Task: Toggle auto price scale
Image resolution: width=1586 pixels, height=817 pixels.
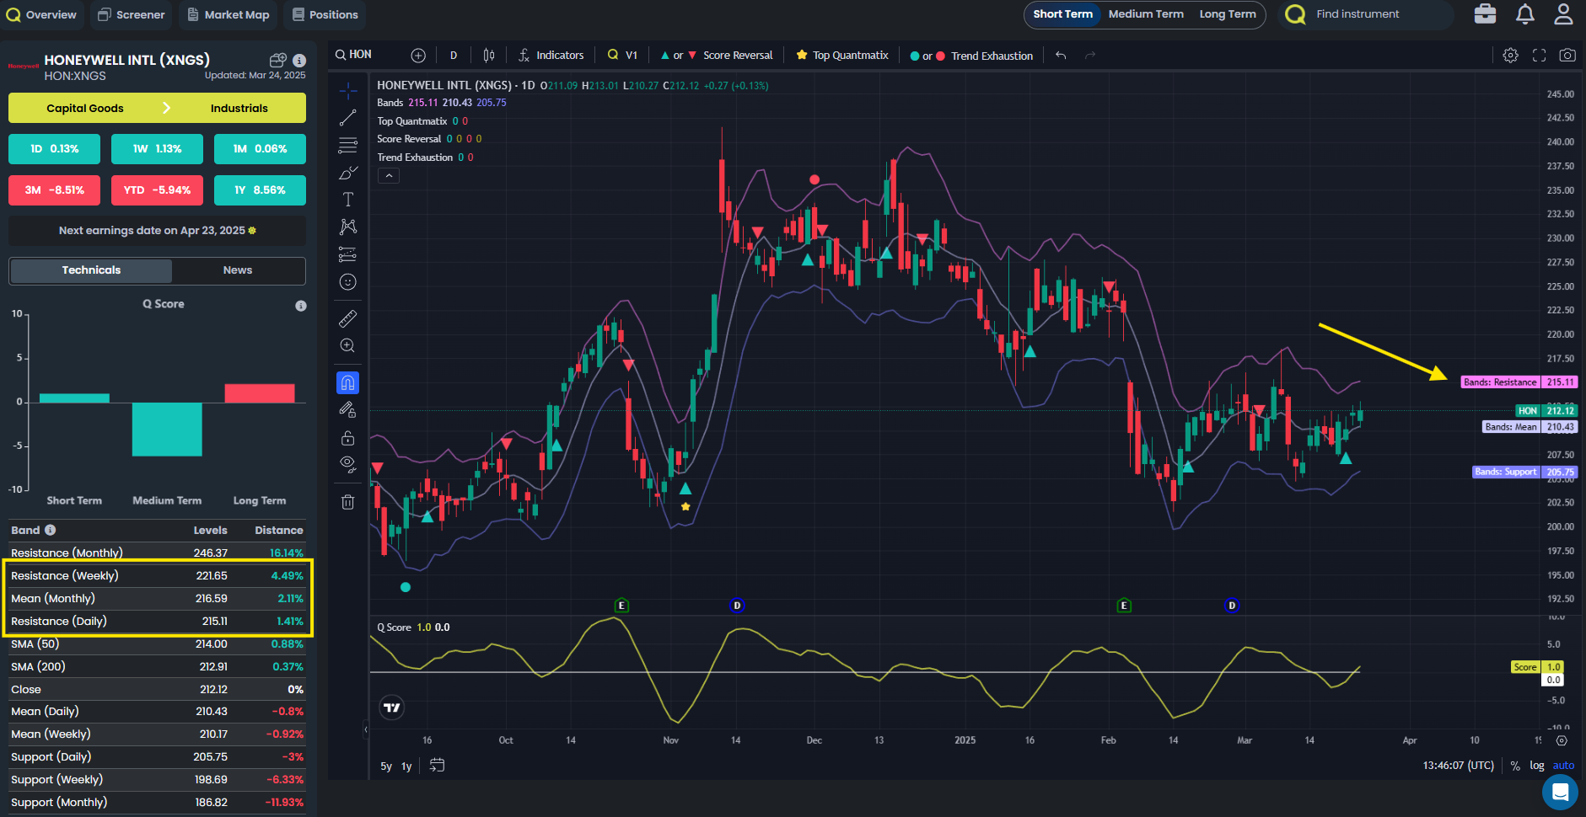Action: (1564, 766)
